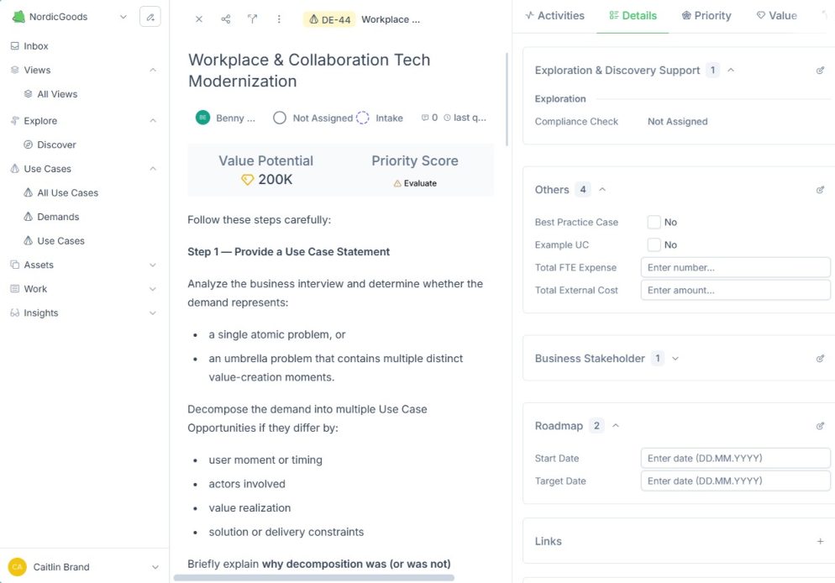
Task: Click the Caitlin Brand user avatar
Action: (17, 567)
